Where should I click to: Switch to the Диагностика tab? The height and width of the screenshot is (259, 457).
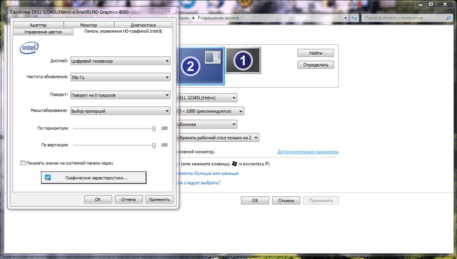pos(143,25)
